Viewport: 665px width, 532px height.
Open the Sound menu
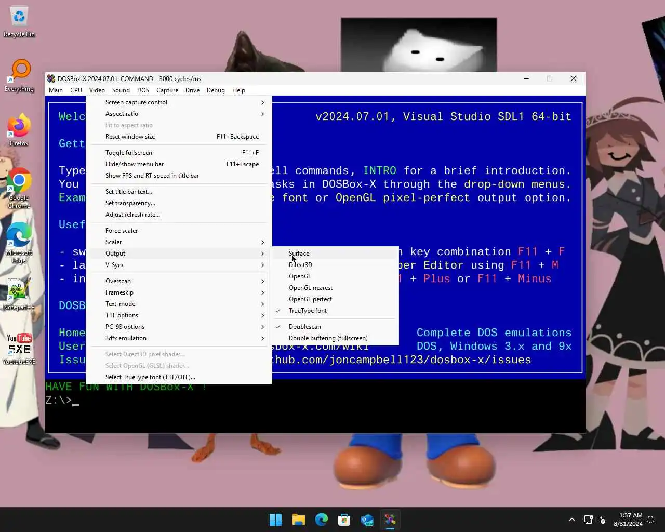[x=121, y=90]
